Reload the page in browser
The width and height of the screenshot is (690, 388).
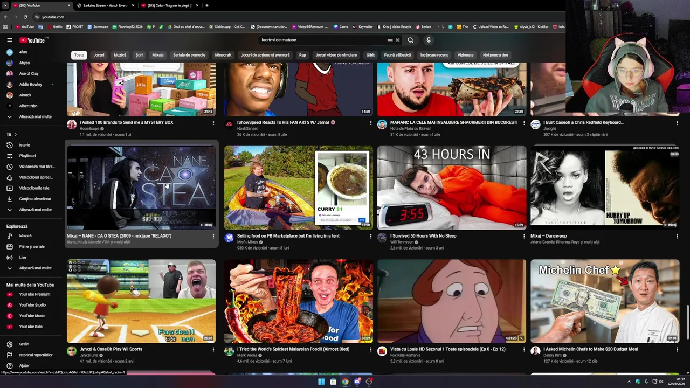[x=25, y=17]
